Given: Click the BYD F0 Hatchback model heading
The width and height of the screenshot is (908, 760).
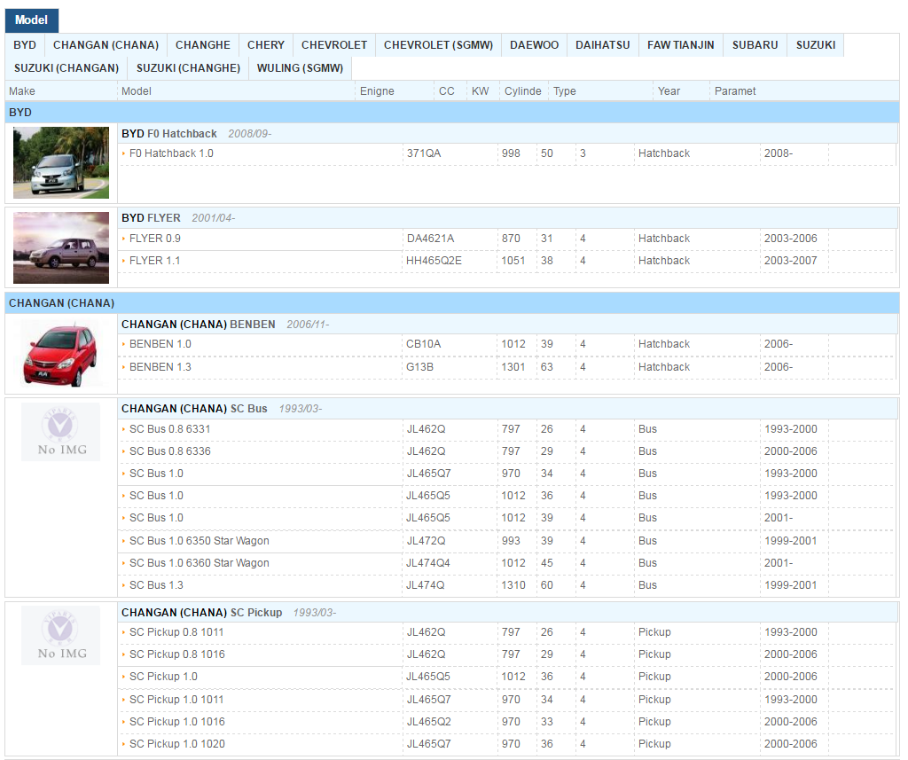Looking at the screenshot, I should click(x=169, y=134).
